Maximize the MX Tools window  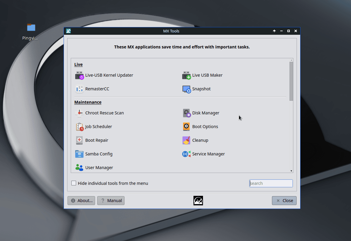tap(289, 31)
